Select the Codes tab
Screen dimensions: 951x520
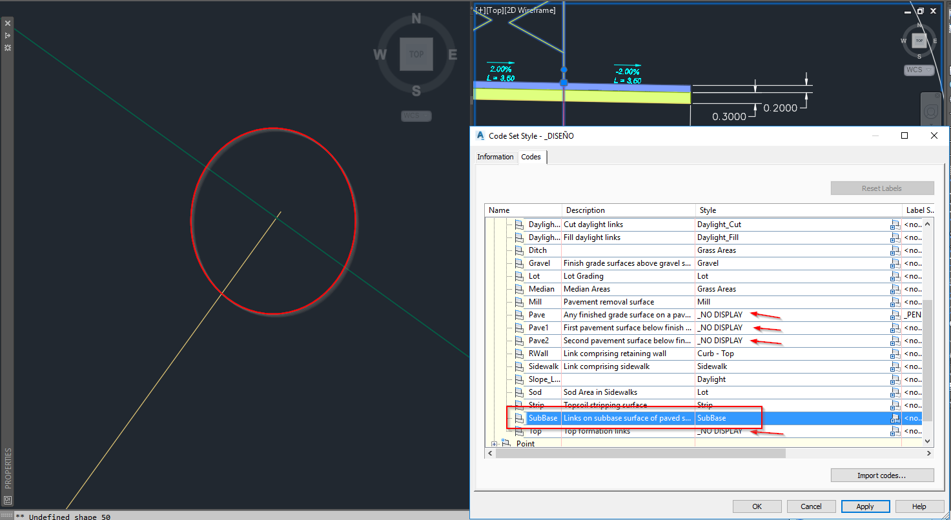(x=531, y=157)
